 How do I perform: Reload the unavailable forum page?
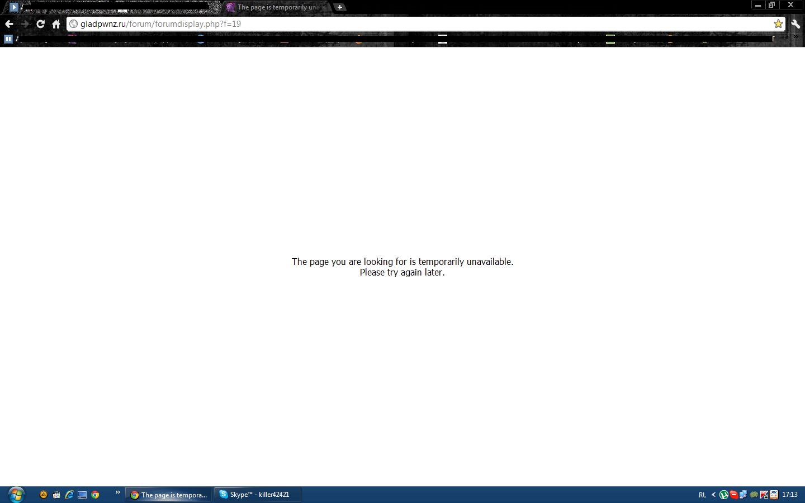[x=40, y=24]
